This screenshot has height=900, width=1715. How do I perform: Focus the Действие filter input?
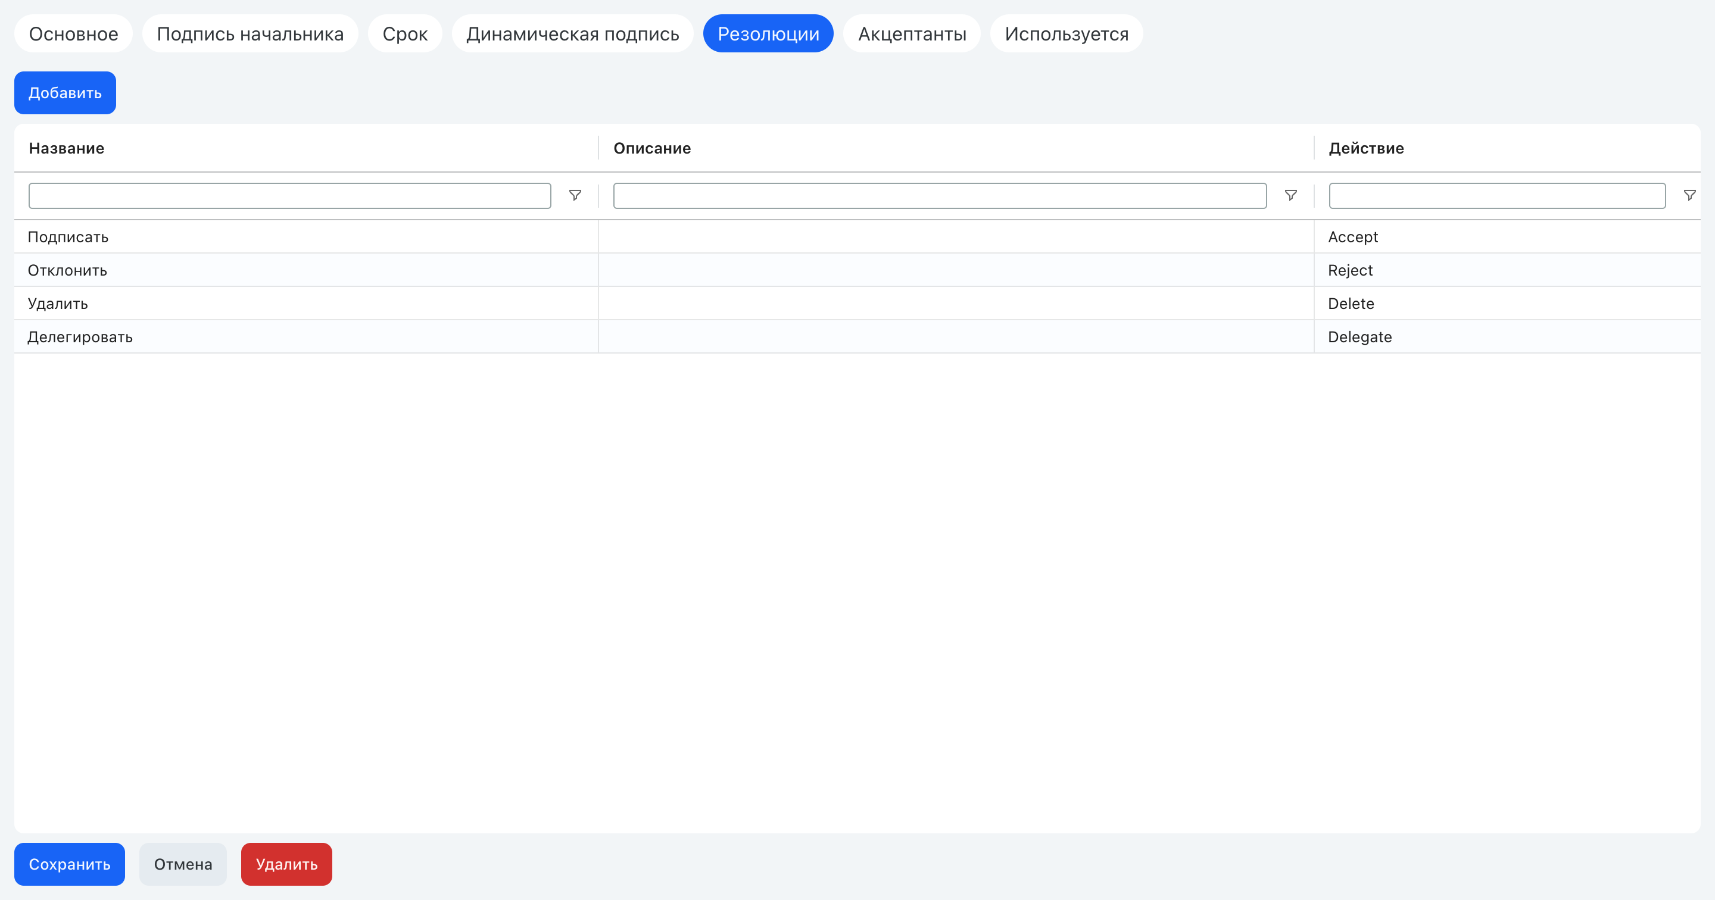click(1497, 196)
